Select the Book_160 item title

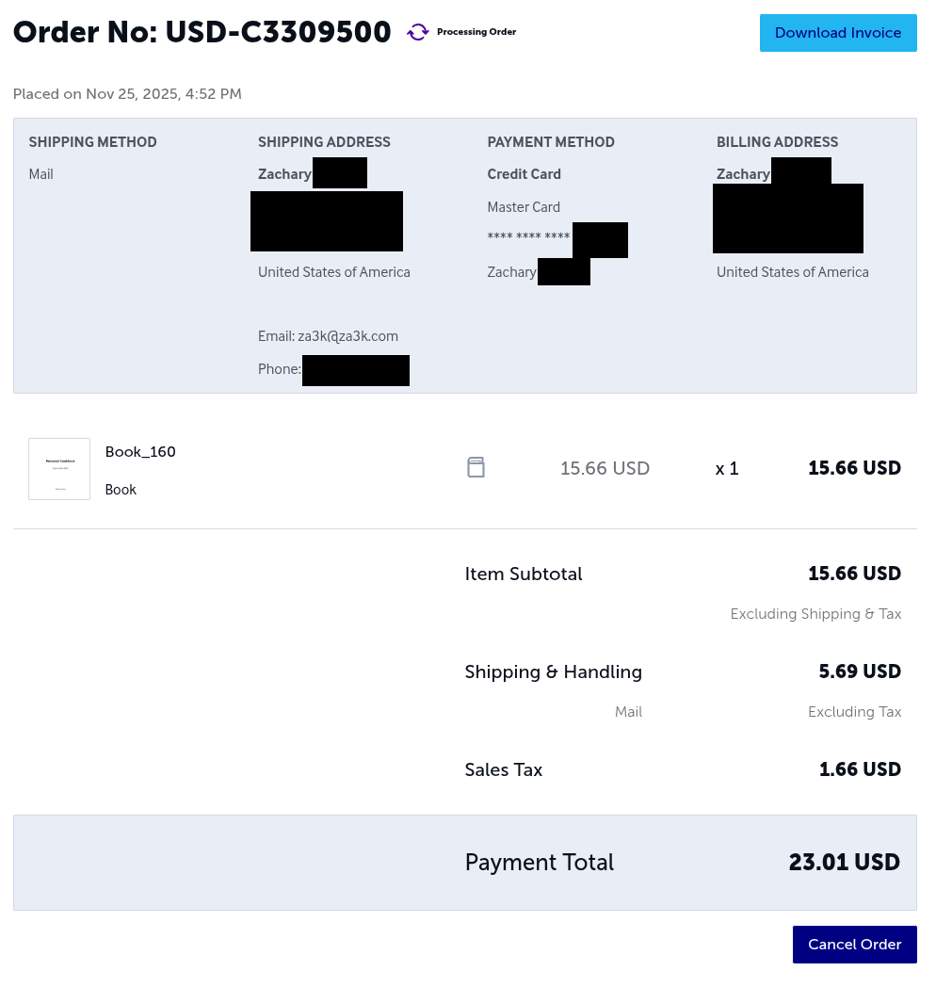140,452
